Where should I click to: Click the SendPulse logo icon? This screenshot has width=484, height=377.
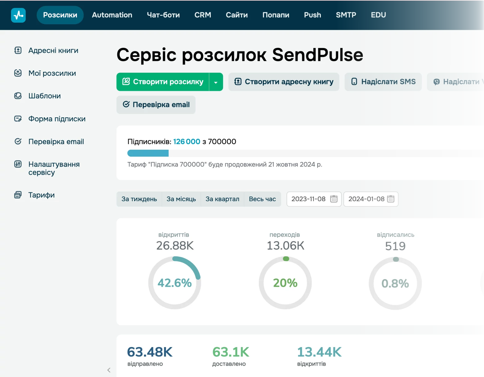click(18, 15)
